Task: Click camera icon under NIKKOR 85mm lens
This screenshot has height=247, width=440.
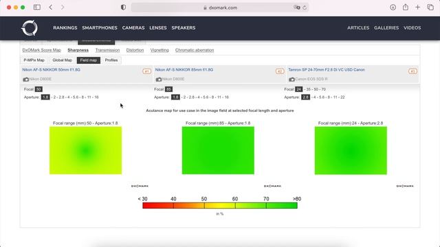Action: coord(159,80)
